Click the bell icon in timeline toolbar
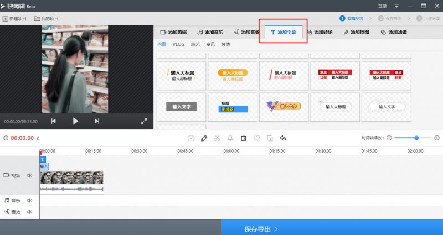 (x=230, y=138)
